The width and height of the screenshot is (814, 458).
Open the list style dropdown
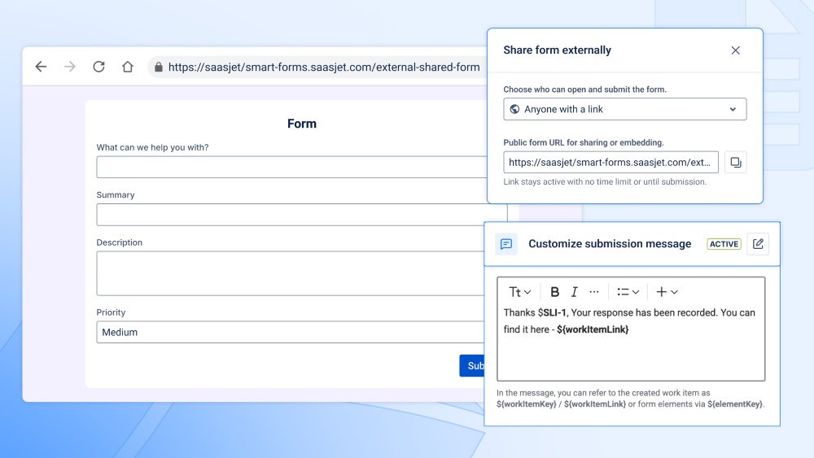628,292
